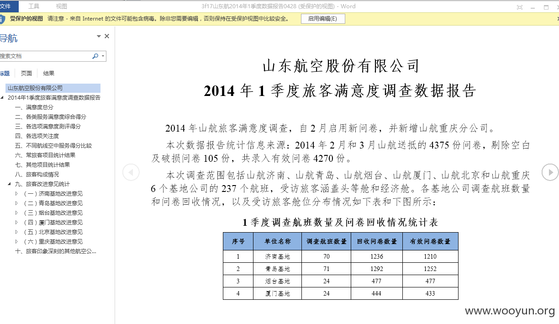
Task: Select heading (六)重庆基地改进意见
Action: coord(53,242)
